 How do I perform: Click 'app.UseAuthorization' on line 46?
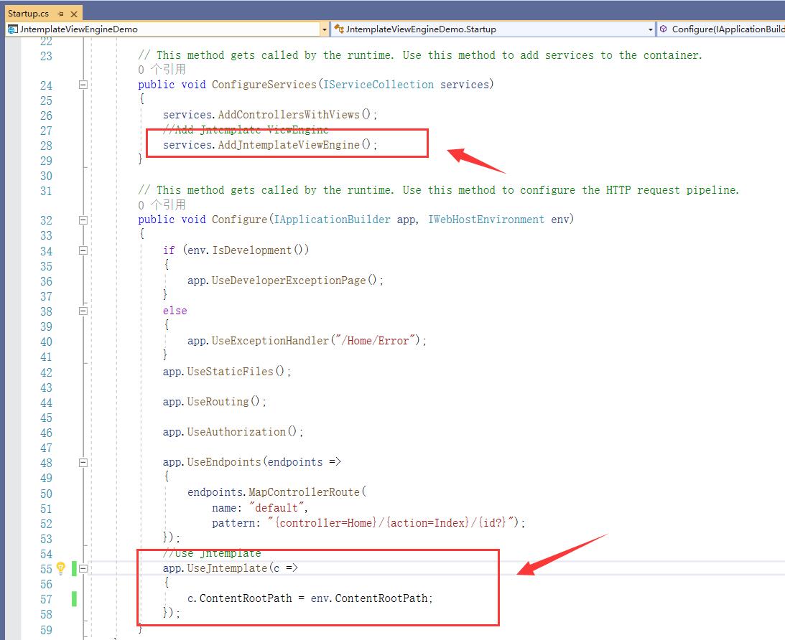point(224,432)
